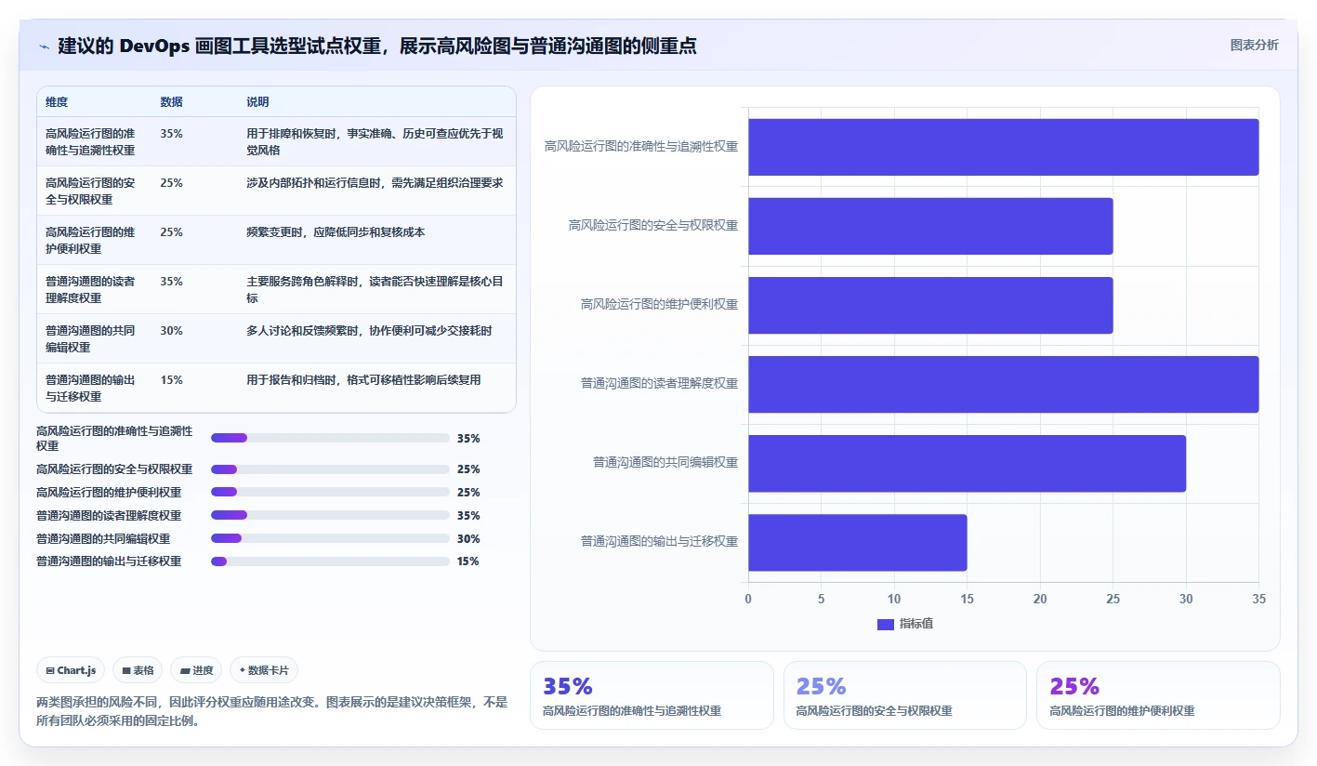This screenshot has height=766, width=1317.
Task: Click the 指标值 legend color box
Action: point(885,624)
